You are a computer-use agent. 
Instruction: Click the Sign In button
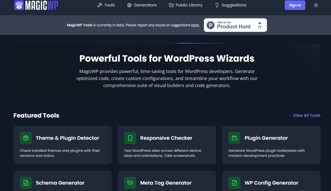click(x=295, y=5)
